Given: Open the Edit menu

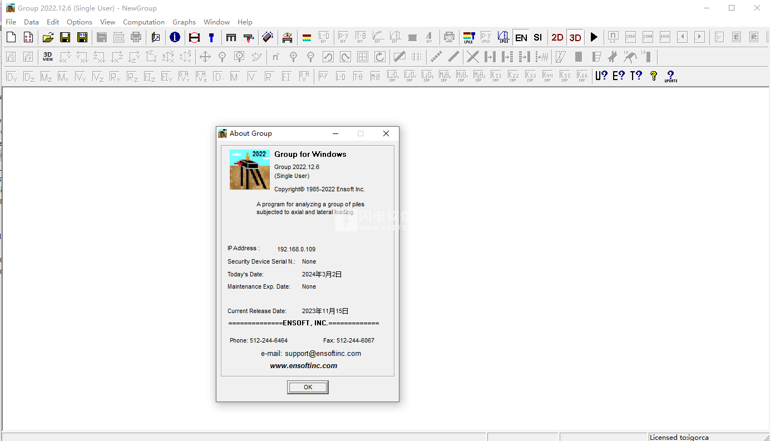Looking at the screenshot, I should coord(53,22).
